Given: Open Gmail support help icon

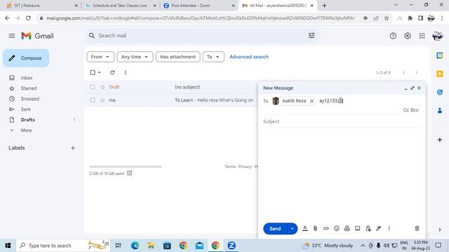Looking at the screenshot, I should coord(393,36).
